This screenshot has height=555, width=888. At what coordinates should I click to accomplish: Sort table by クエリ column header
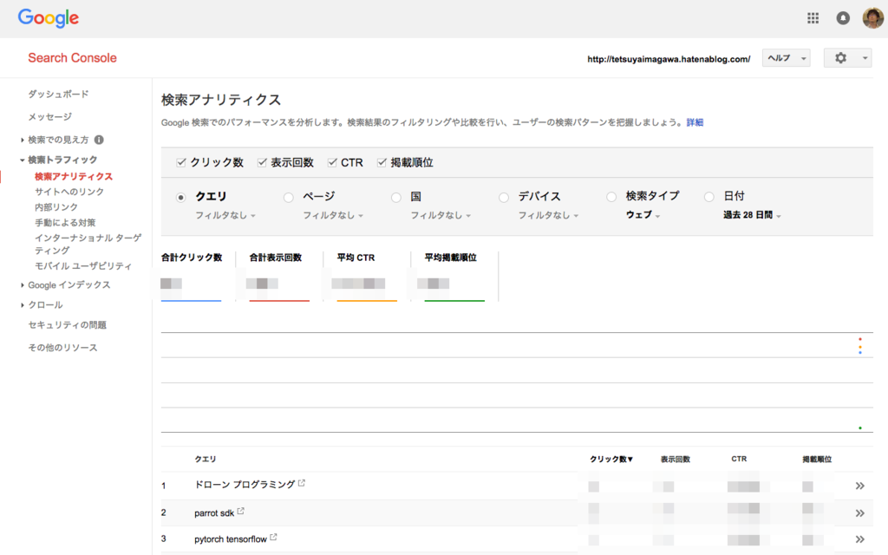click(x=205, y=460)
